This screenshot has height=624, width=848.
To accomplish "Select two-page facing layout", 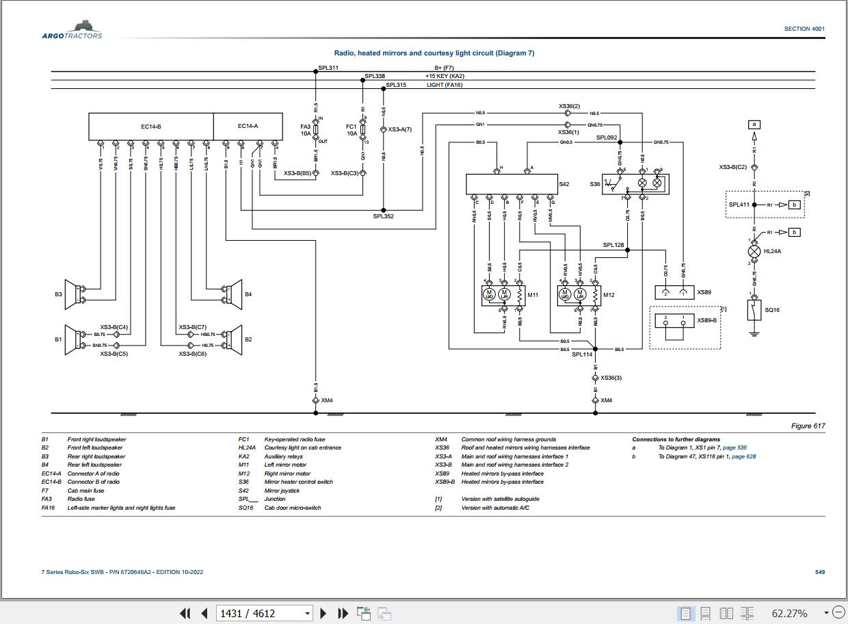I will (x=726, y=613).
